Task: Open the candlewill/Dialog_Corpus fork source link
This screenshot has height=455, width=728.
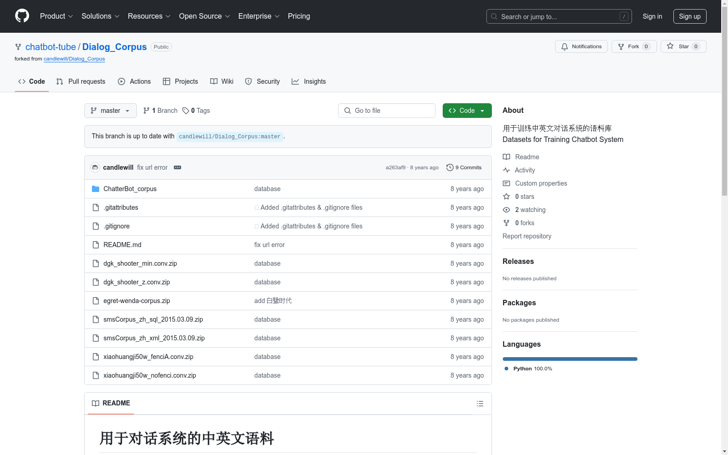Action: click(74, 59)
